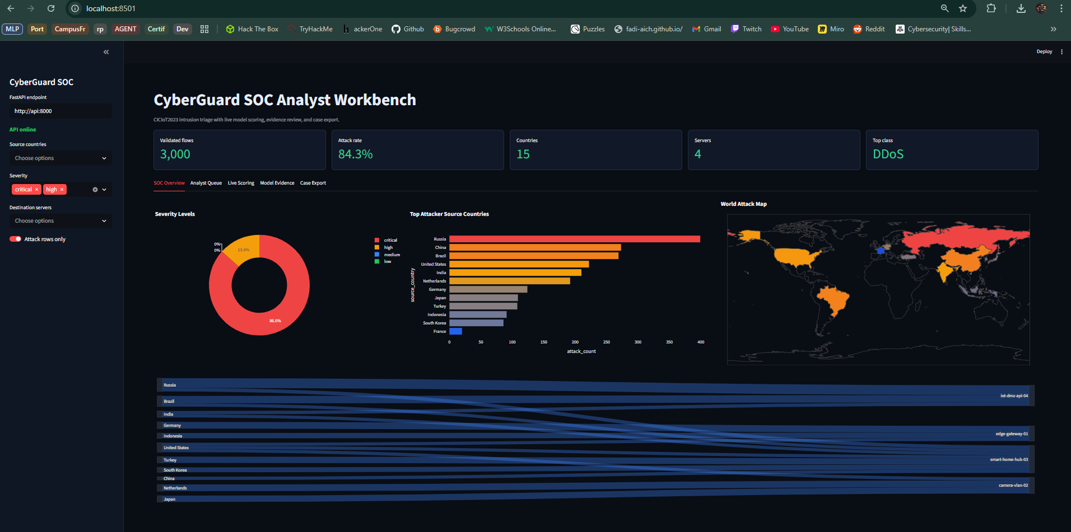The image size is (1071, 532).
Task: Toggle the Attack rows only switch
Action: [16, 239]
